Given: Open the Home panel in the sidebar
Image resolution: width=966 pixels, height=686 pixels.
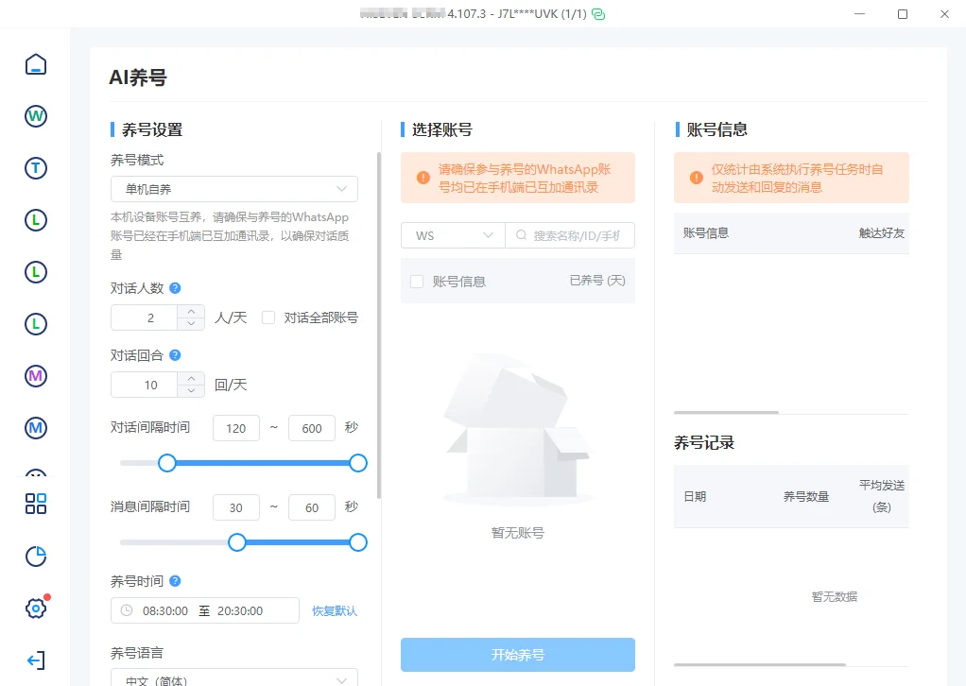Looking at the screenshot, I should (x=35, y=63).
